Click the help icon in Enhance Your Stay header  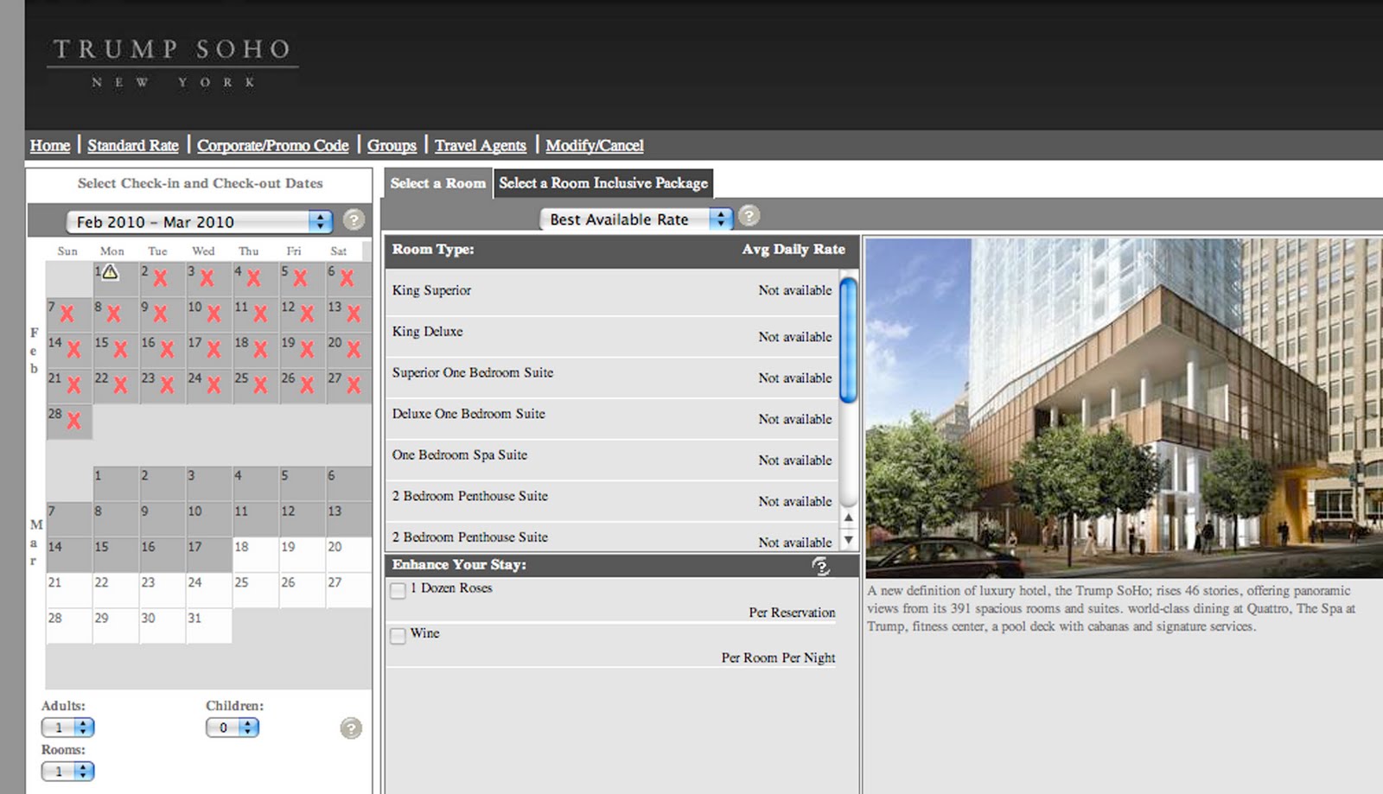(820, 566)
